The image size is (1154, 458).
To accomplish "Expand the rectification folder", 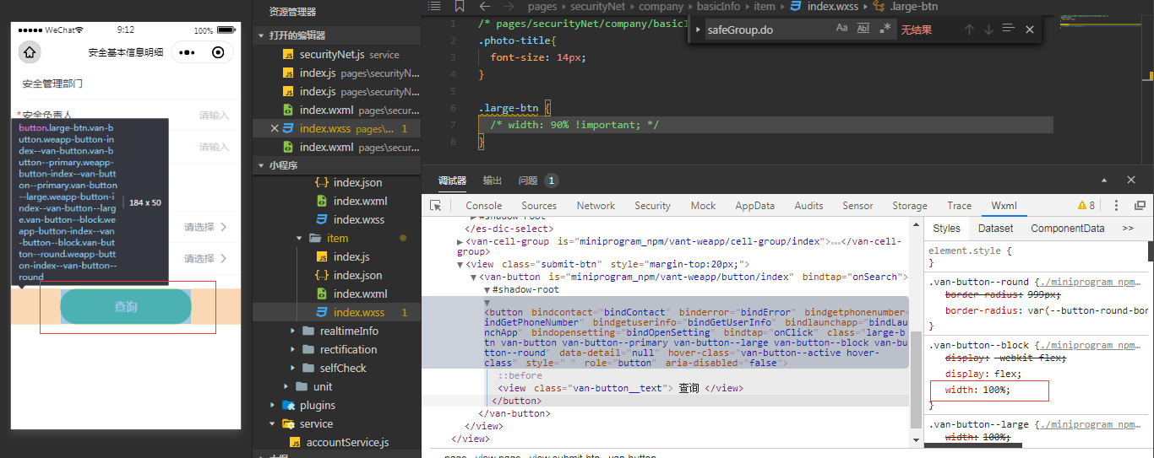I will [337, 349].
